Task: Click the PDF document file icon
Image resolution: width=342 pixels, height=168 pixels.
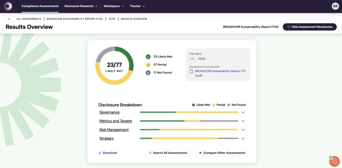Action: (x=191, y=71)
